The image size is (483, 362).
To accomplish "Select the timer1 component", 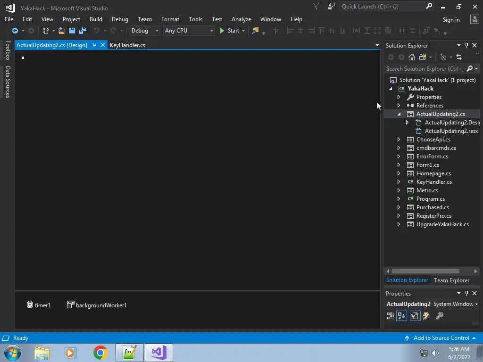I will (x=39, y=305).
